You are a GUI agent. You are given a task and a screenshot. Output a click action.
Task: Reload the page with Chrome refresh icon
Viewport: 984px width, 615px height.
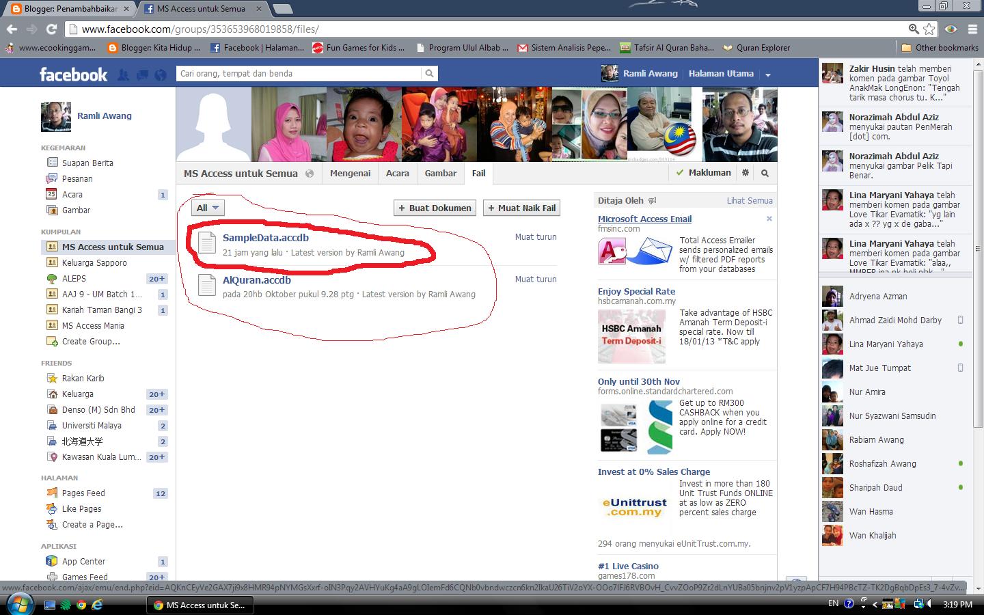pos(51,29)
